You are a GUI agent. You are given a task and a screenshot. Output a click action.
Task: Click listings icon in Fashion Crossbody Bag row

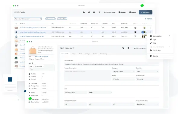click(145, 28)
